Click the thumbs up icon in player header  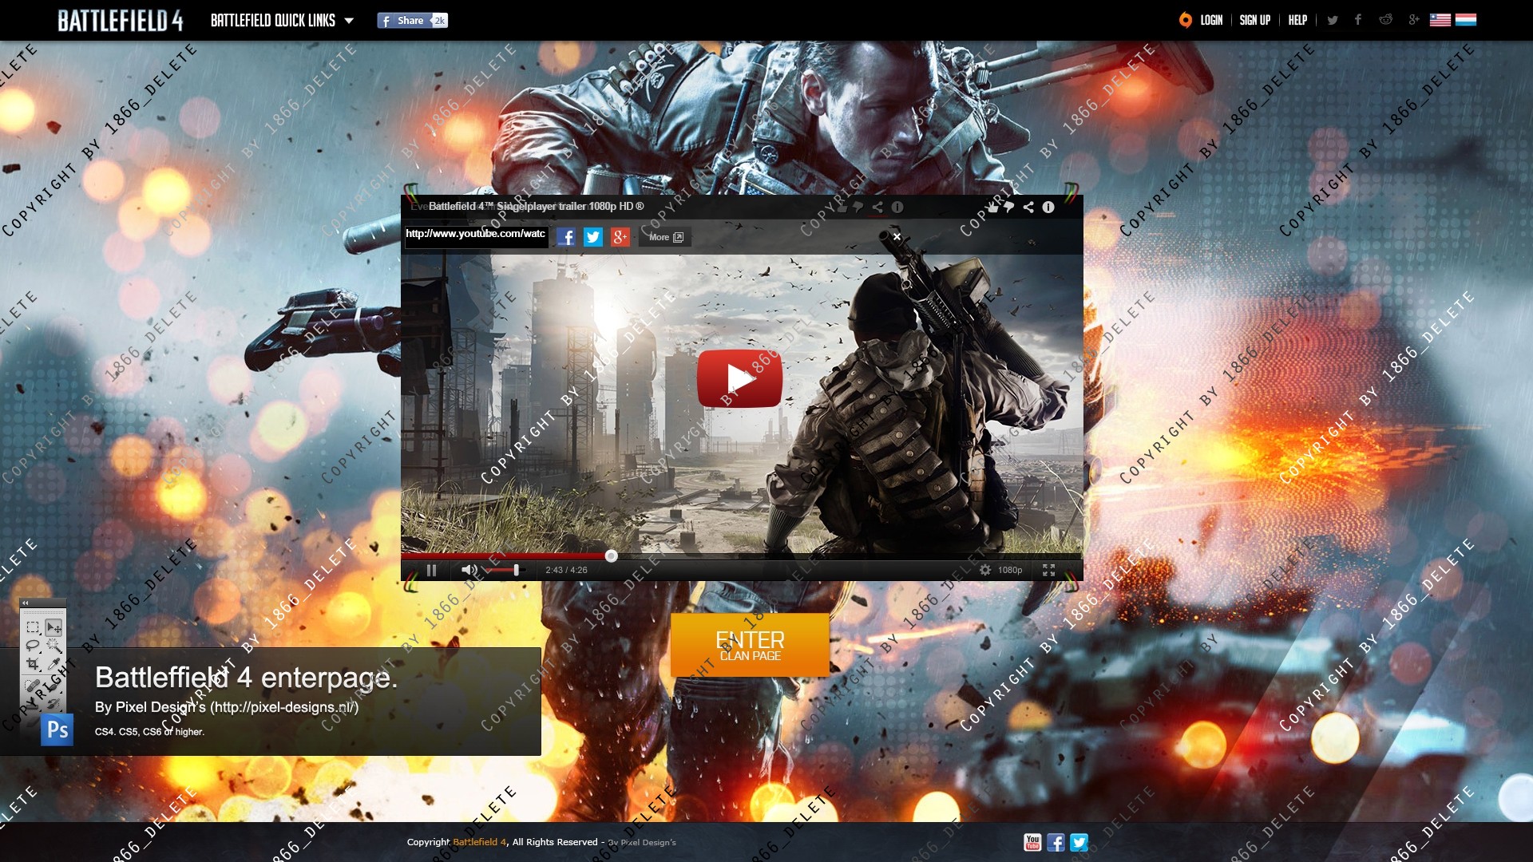[x=992, y=207]
